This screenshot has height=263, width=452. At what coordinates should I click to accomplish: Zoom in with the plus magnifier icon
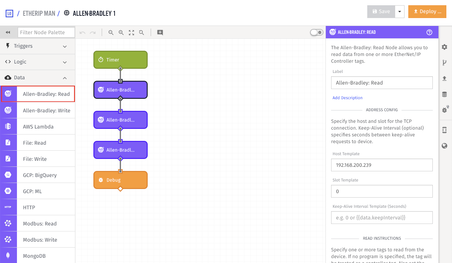[121, 33]
